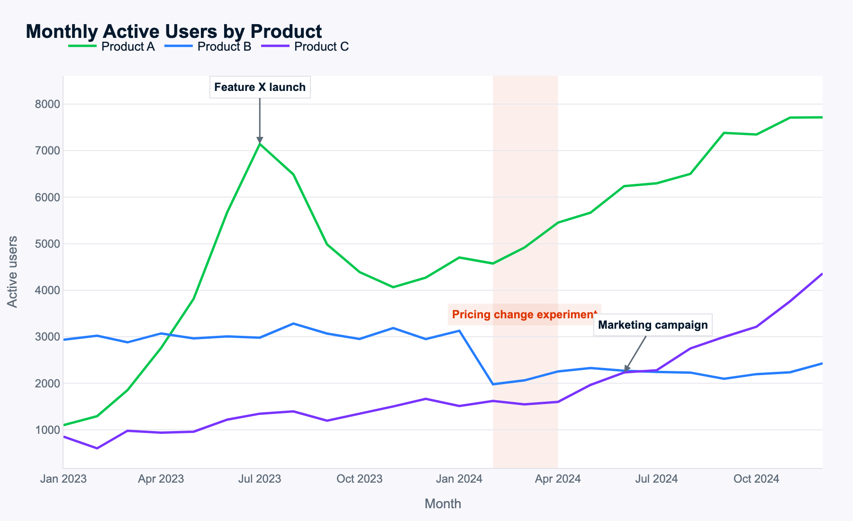Click the Marketing campaign arrowhead
Screen dimensions: 853x521
pyautogui.click(x=626, y=369)
